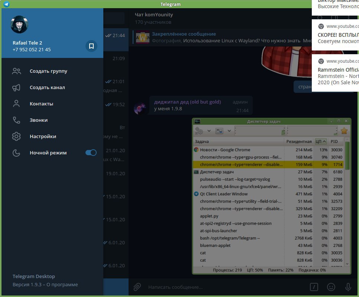Select blueman-applet process row
The width and height of the screenshot is (359, 297).
tap(268, 245)
